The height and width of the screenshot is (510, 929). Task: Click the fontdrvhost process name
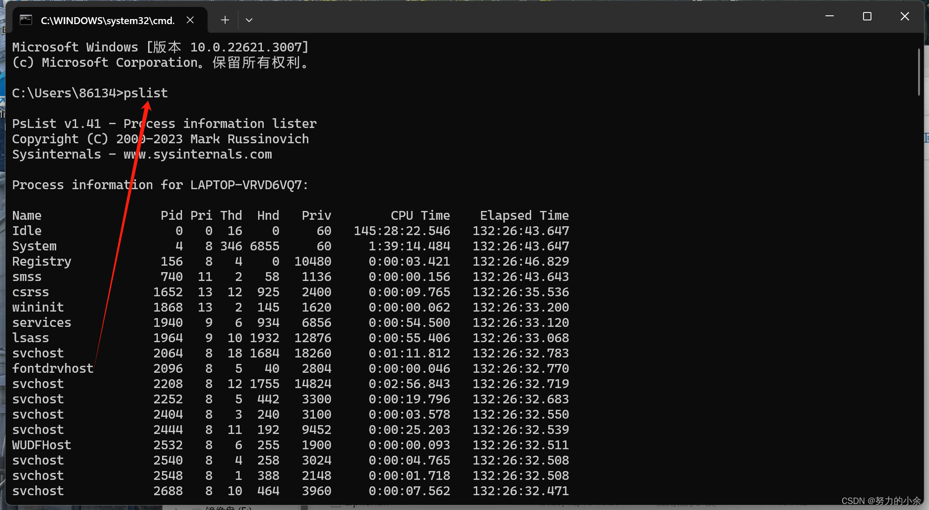(52, 369)
